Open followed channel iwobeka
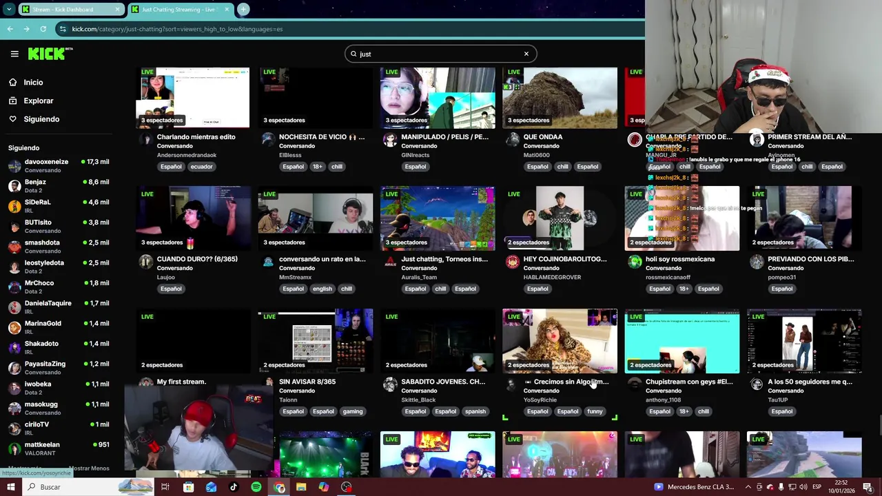This screenshot has width=882, height=496. (x=59, y=388)
